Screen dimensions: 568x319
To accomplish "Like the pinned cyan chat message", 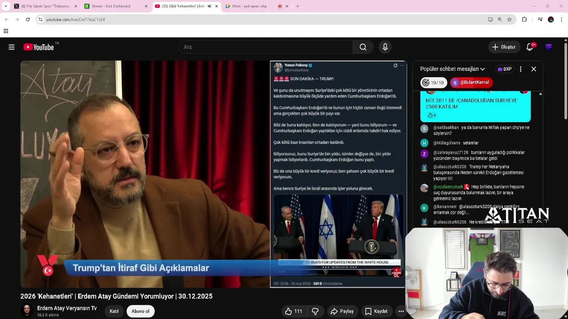I will [430, 115].
